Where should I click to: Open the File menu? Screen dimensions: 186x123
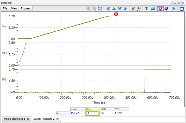coord(5,8)
